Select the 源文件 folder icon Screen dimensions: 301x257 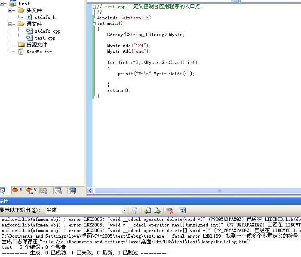(21, 24)
